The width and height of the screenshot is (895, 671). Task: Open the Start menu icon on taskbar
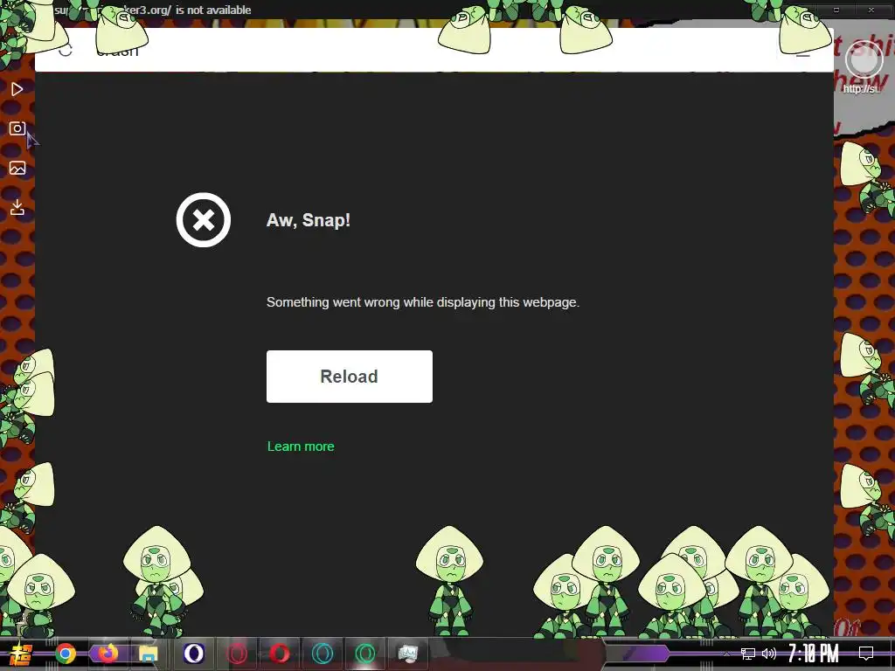[21, 654]
